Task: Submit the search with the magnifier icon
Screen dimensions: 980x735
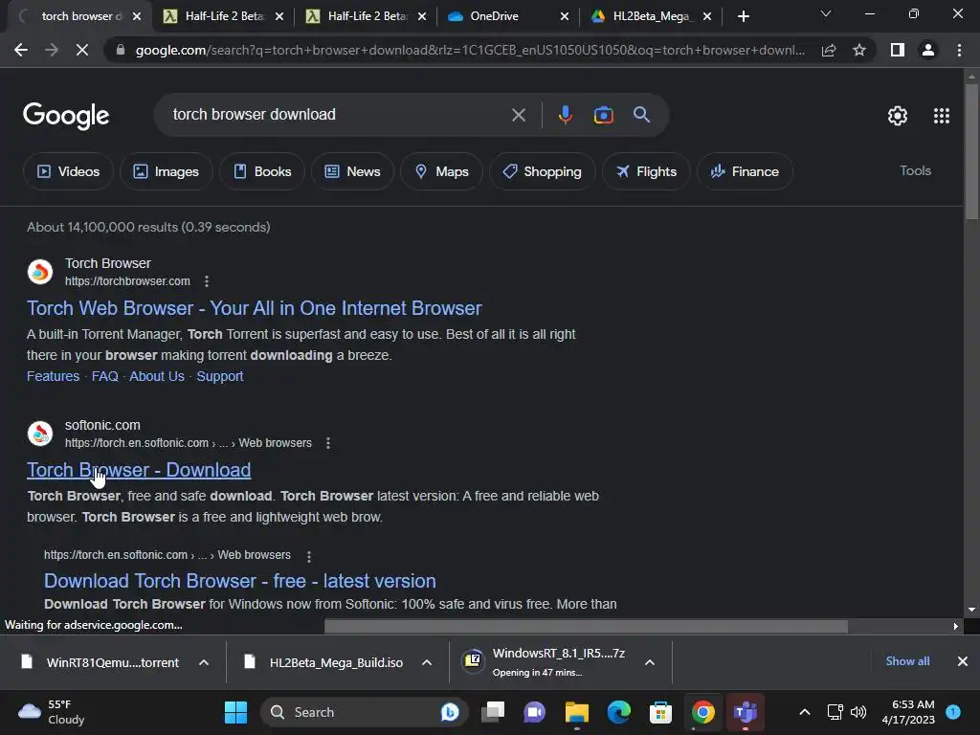Action: [x=641, y=115]
